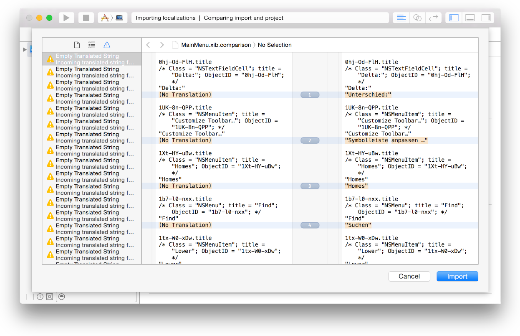Click the blue warning triangle issues tab
The image size is (520, 336).
pyautogui.click(x=107, y=45)
